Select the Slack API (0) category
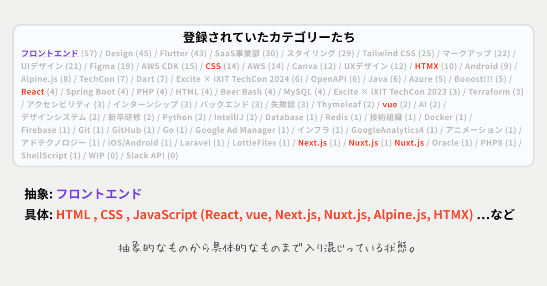The width and height of the screenshot is (547, 286). click(152, 156)
